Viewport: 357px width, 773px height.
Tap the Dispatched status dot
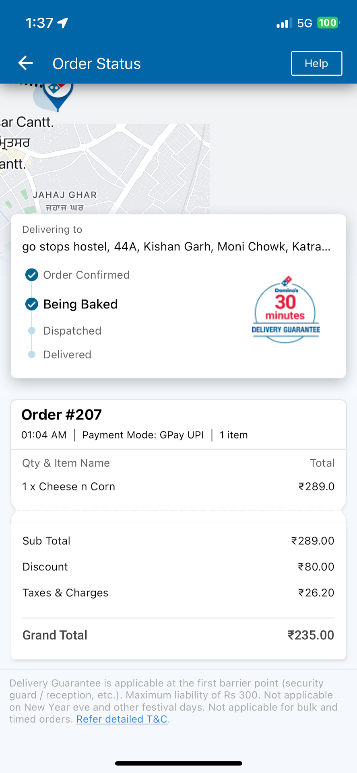click(32, 331)
